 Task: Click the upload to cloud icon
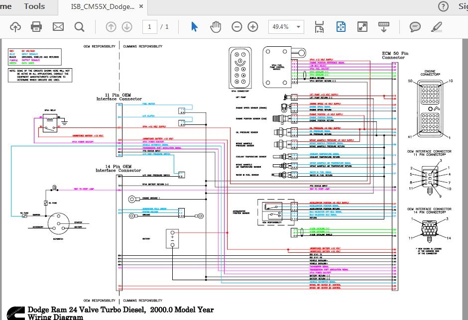[x=15, y=27]
